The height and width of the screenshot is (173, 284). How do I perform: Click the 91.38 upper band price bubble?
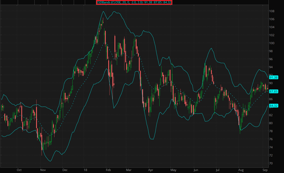273,77
